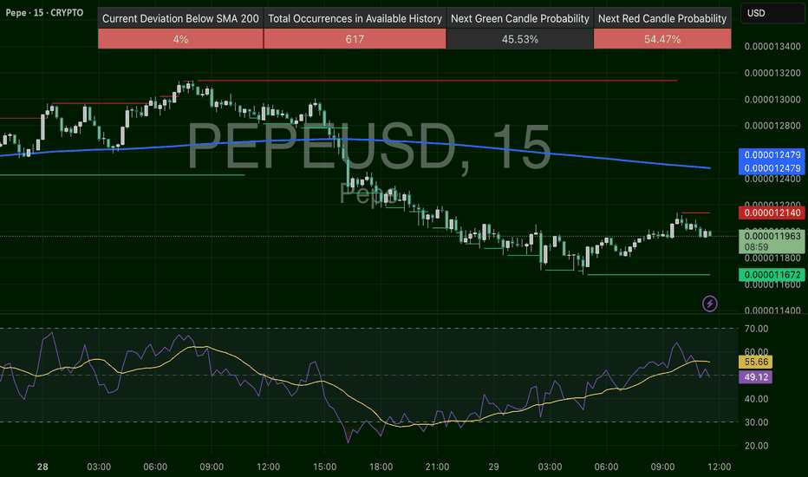808x477 pixels.
Task: Click the 18:00 time axis label
Action: coord(381,467)
